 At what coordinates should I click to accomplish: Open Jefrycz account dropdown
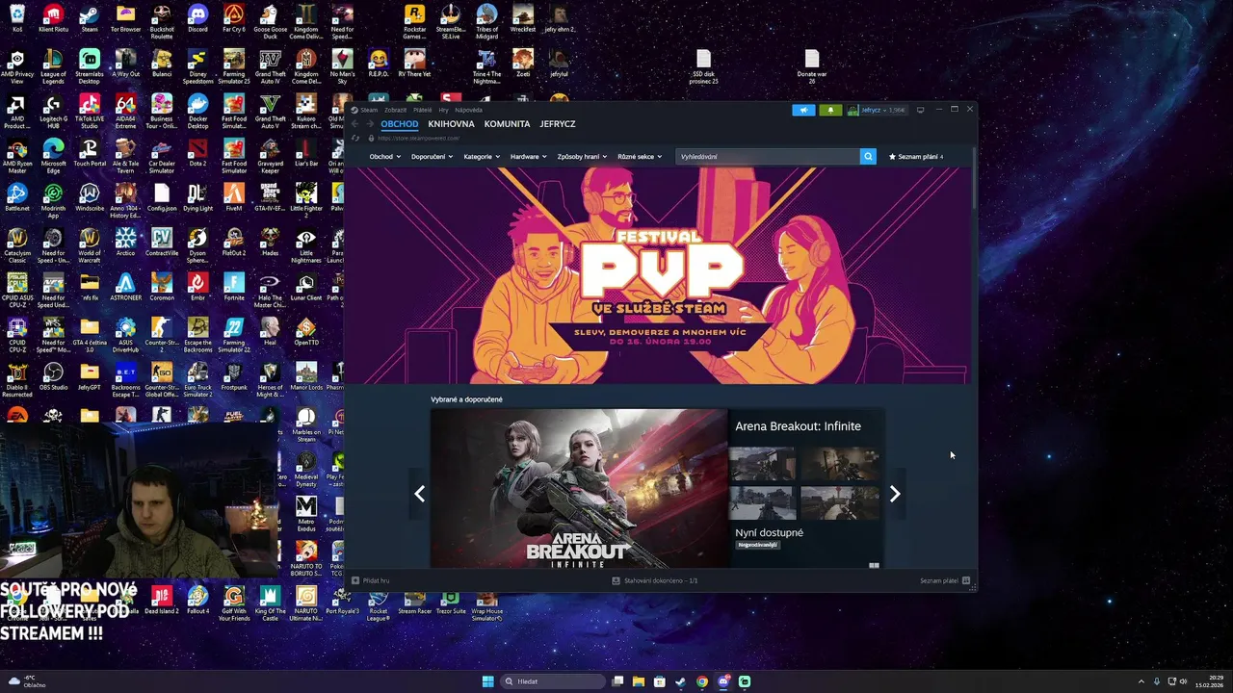[877, 110]
